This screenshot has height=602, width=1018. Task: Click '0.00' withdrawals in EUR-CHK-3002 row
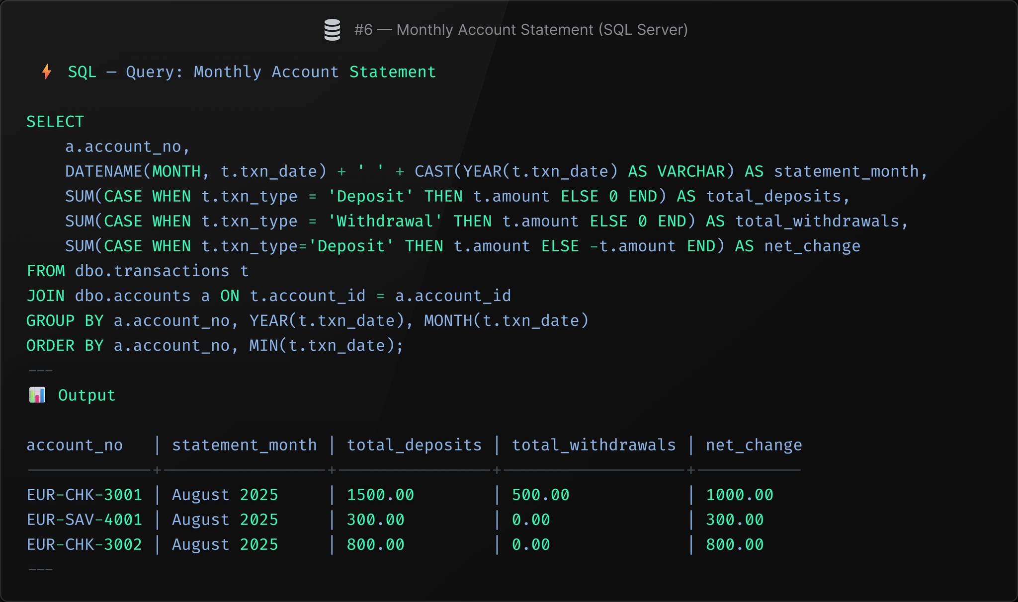[531, 544]
